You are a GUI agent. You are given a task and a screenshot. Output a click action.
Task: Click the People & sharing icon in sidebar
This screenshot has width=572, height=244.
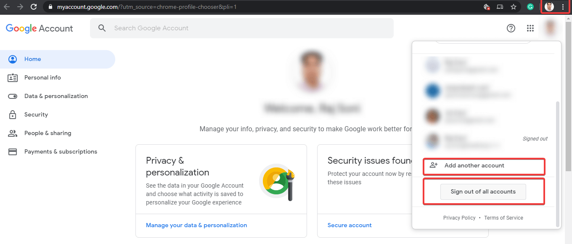(13, 133)
